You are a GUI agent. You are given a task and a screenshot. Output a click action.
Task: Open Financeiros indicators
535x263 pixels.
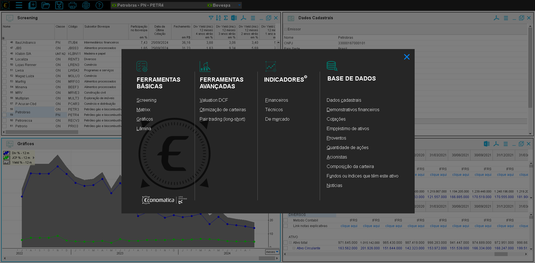pos(276,100)
